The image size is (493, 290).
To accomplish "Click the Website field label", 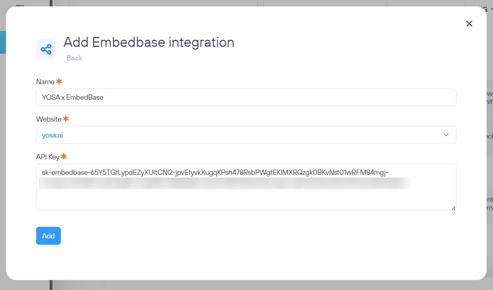I will [49, 119].
